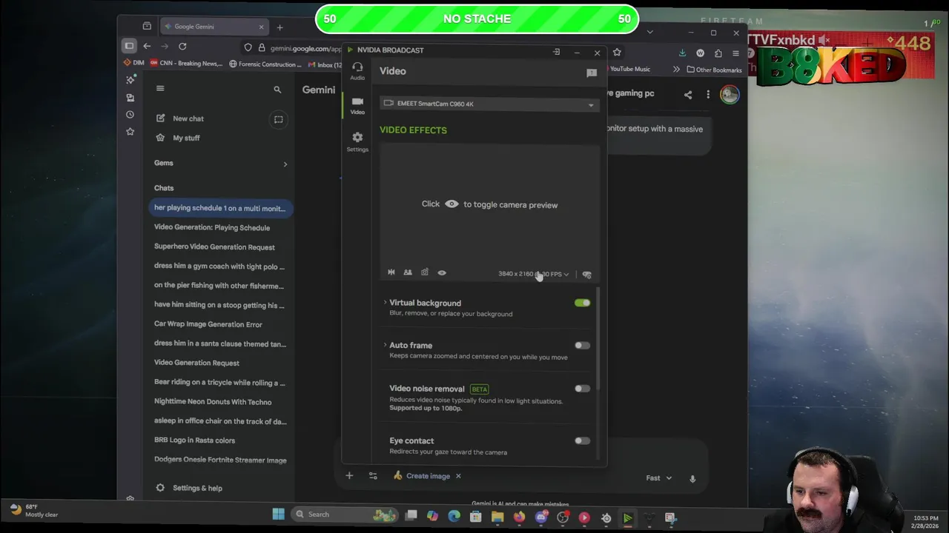Open chat 'Car Wrap Image Generation Error'
This screenshot has width=949, height=533.
click(208, 324)
